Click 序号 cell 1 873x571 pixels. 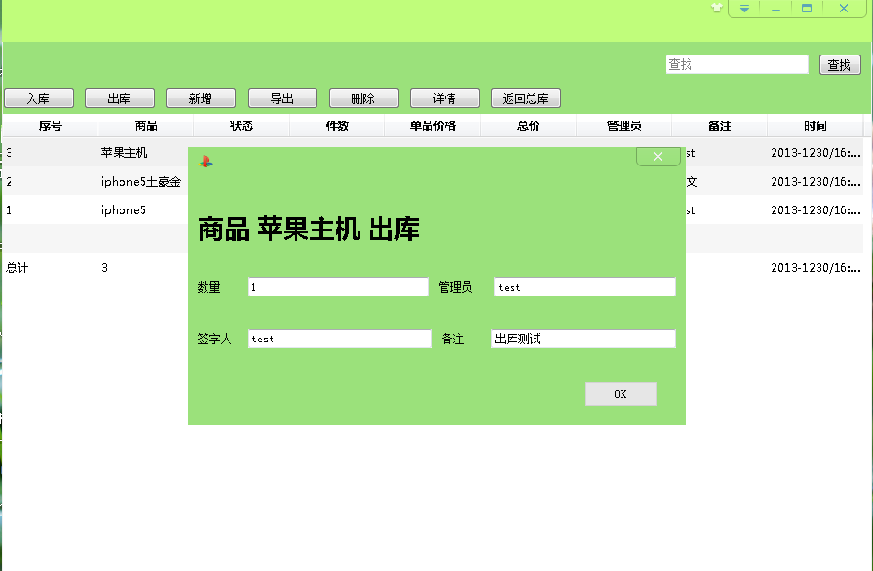(9, 210)
